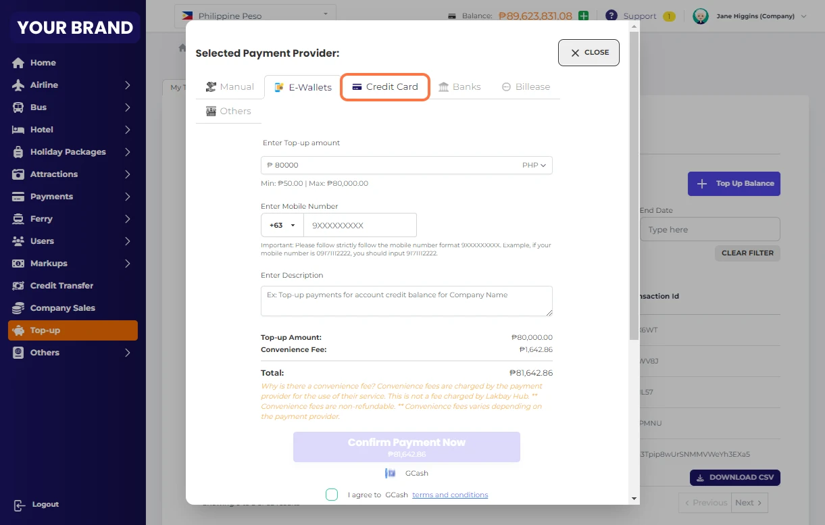Open GCash terms and conditions link
The image size is (825, 525).
pyautogui.click(x=450, y=495)
